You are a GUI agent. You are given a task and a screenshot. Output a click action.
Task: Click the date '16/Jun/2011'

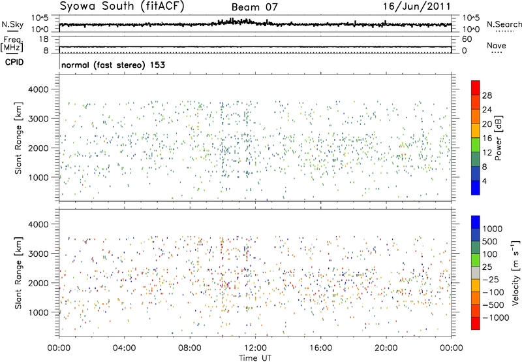(417, 7)
